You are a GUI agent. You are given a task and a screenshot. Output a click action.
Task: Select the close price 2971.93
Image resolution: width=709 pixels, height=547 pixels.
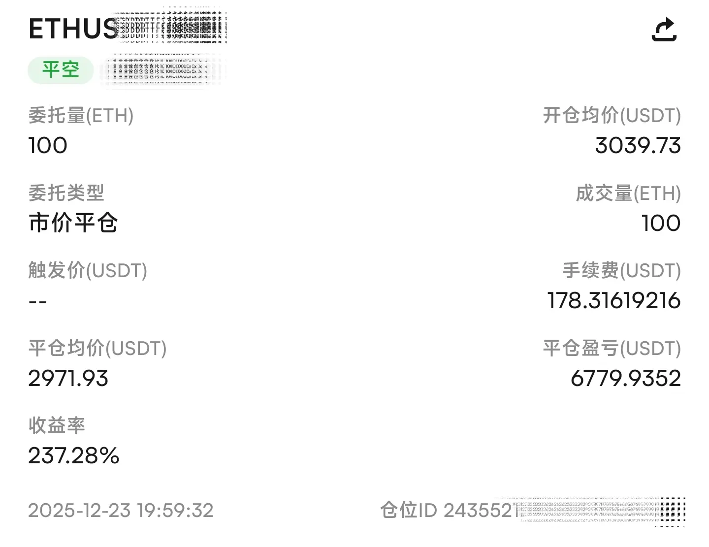[x=68, y=378]
